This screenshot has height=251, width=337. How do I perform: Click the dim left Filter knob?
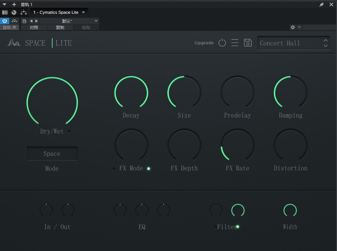point(216,210)
